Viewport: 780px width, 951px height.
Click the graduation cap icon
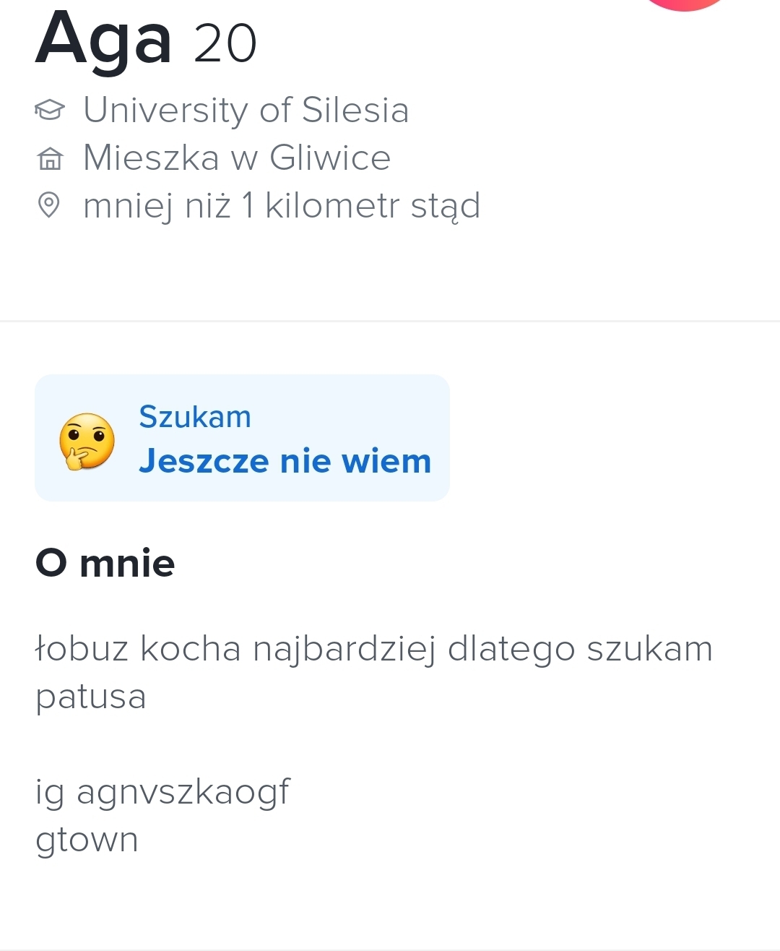click(x=49, y=110)
